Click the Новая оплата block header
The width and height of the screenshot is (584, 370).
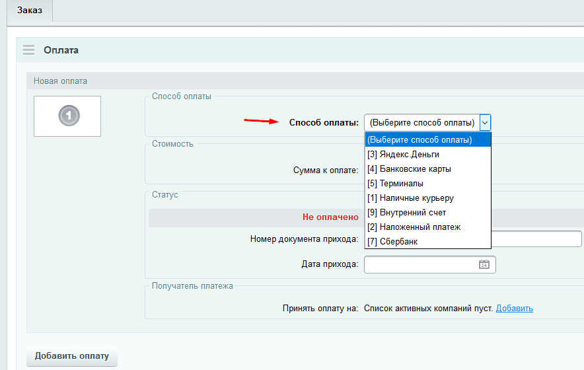60,81
